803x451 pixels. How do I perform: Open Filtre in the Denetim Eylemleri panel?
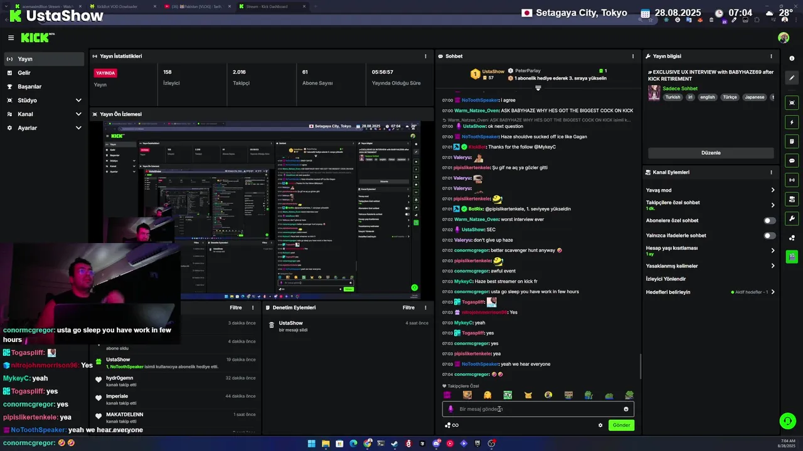408,308
